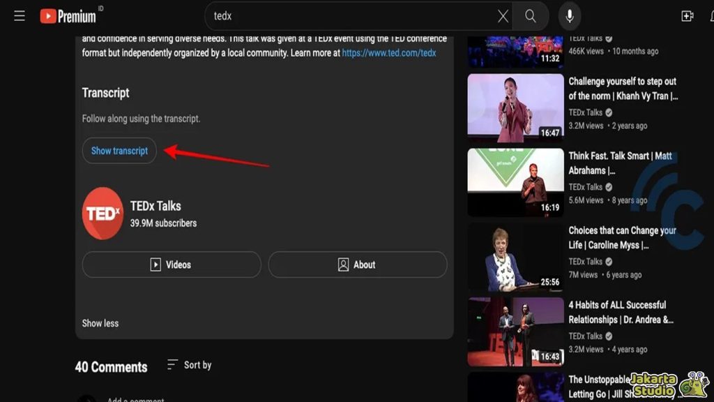Open the TEDx Talks channel avatar
This screenshot has width=714, height=402.
[x=102, y=214]
